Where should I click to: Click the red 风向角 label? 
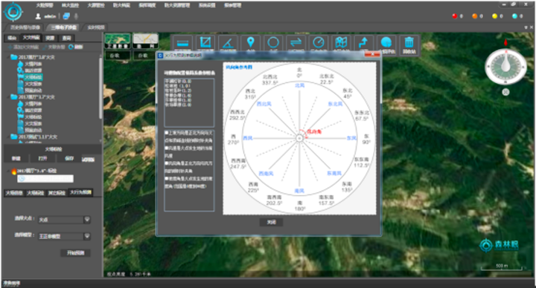pos(314,131)
